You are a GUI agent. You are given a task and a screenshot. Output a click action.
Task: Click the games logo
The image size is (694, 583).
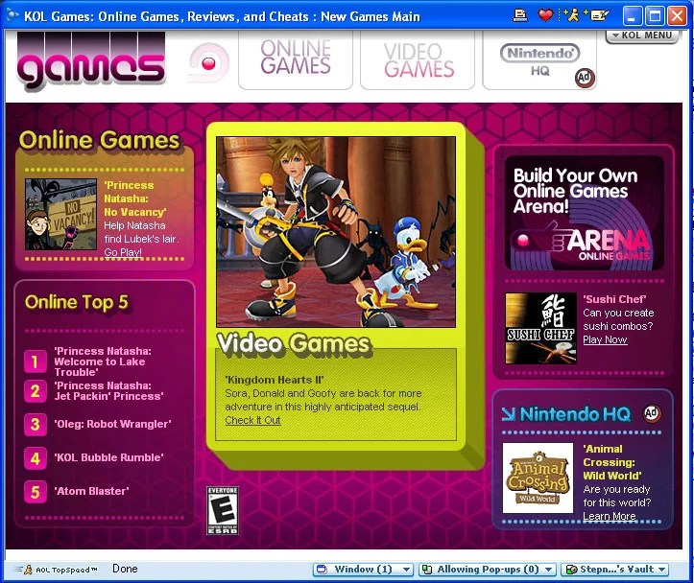point(91,61)
